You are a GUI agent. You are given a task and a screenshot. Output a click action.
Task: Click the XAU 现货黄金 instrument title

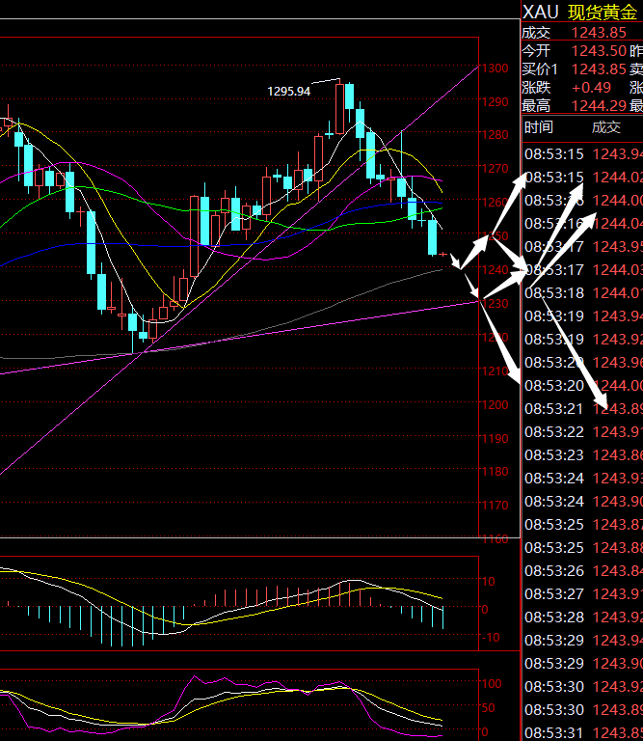580,12
